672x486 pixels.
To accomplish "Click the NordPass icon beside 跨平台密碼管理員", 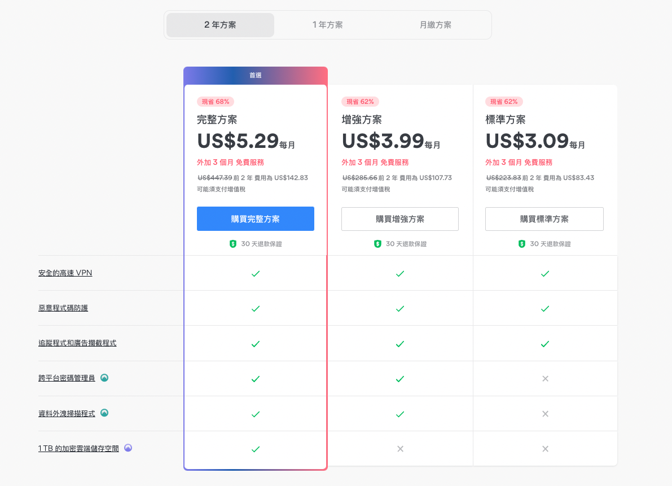I will point(104,378).
